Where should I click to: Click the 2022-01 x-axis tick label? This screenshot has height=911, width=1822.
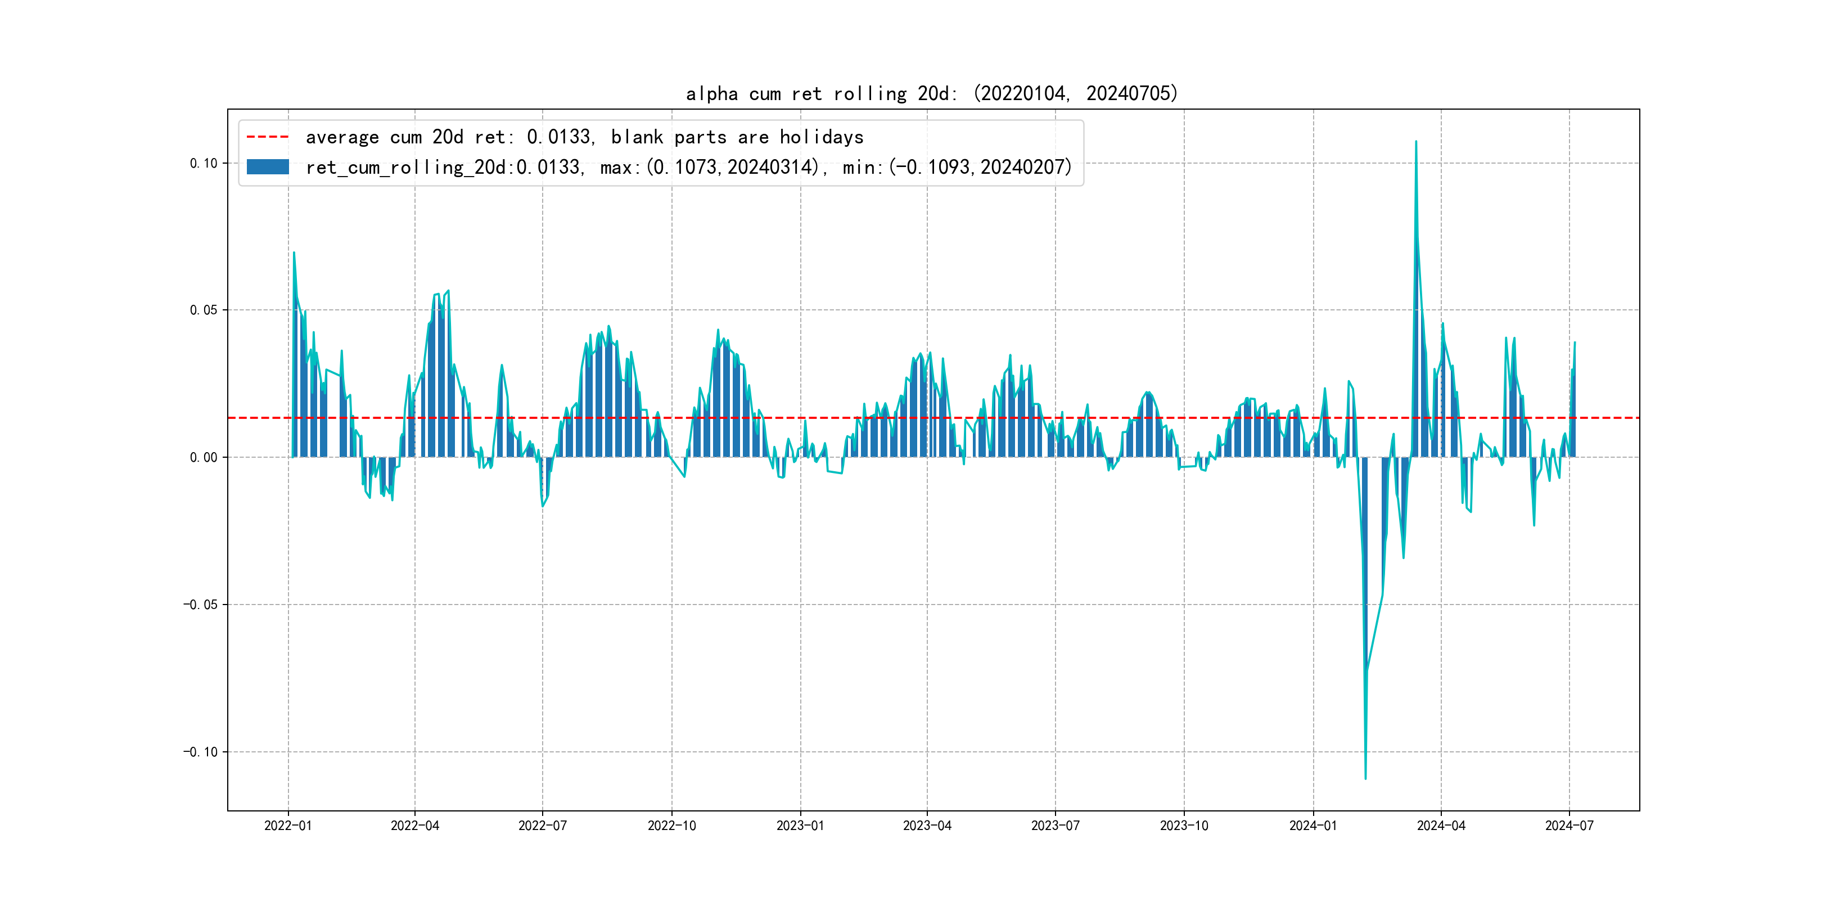tap(288, 826)
